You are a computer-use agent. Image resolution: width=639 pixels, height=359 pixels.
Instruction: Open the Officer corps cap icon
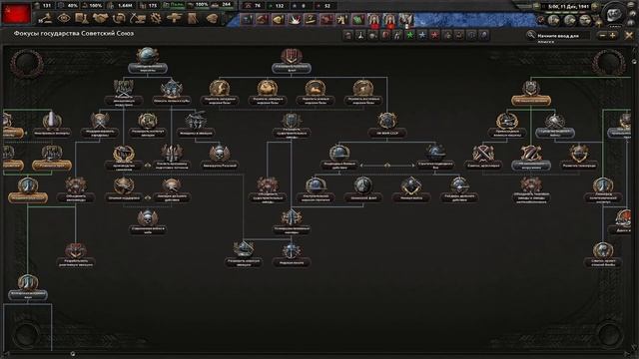[x=212, y=18]
